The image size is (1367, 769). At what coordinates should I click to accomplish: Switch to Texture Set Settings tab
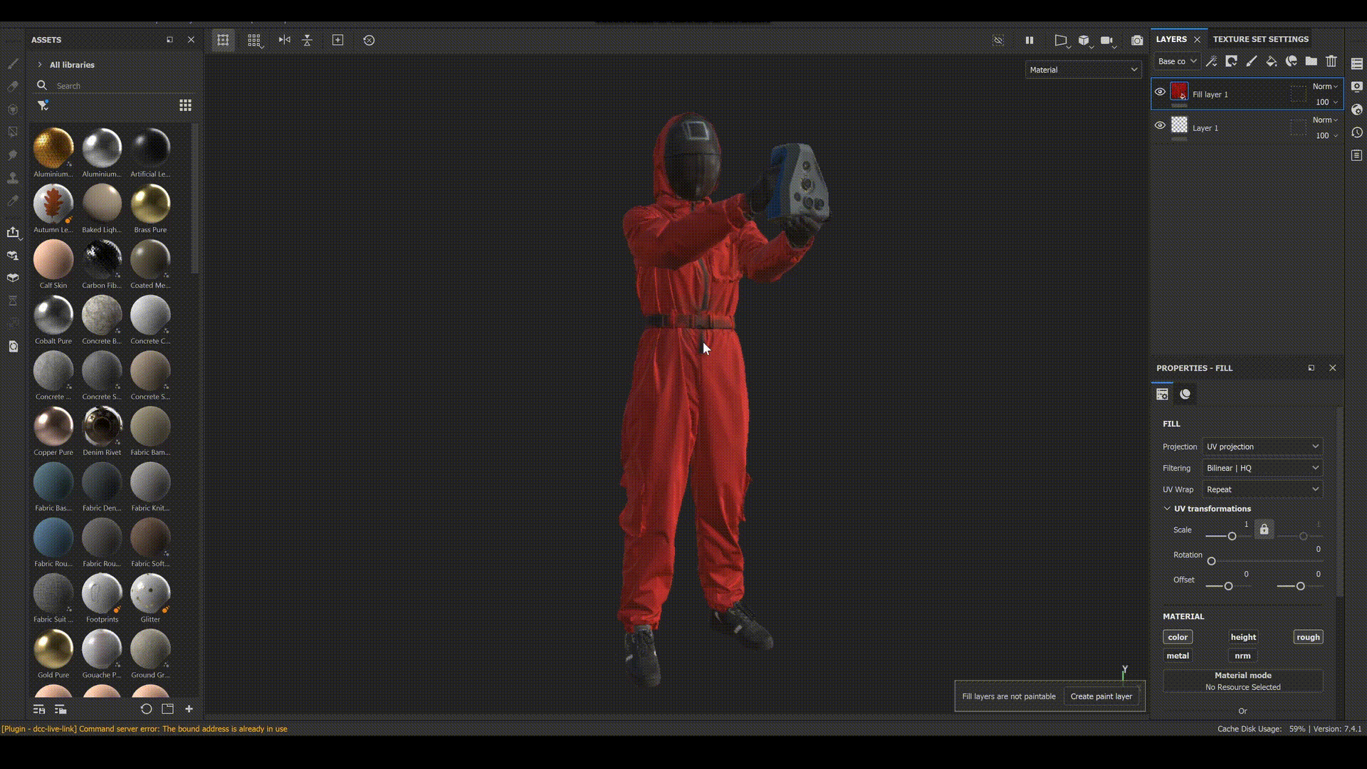(x=1260, y=39)
